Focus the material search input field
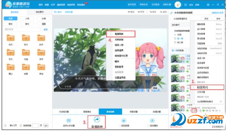 tap(22, 30)
